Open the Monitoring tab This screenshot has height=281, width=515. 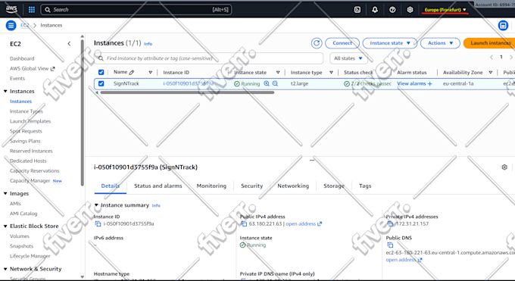click(211, 186)
